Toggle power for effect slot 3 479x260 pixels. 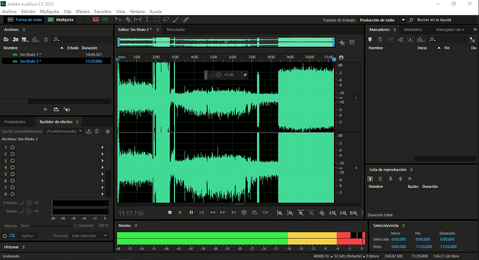pos(12,161)
